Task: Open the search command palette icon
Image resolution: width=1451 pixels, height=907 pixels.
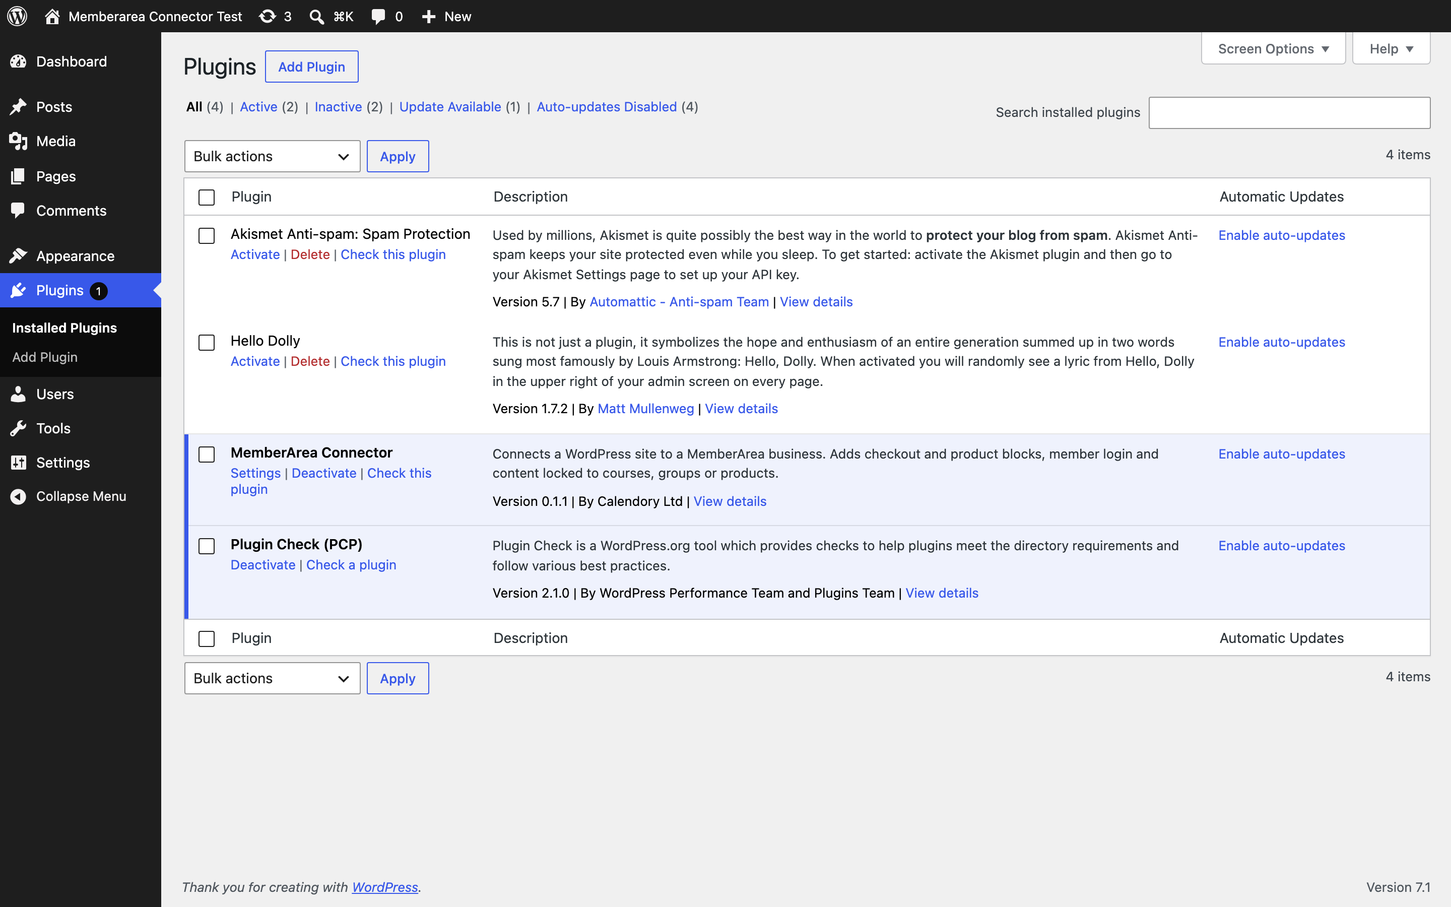Action: coord(316,17)
